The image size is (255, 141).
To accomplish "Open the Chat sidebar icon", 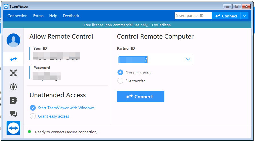I will pos(13,114).
